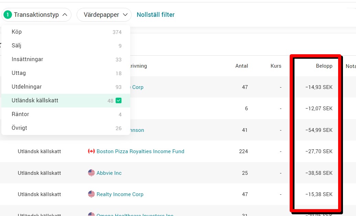Expand the Värdepapper dropdown
The width and height of the screenshot is (356, 216).
104,15
